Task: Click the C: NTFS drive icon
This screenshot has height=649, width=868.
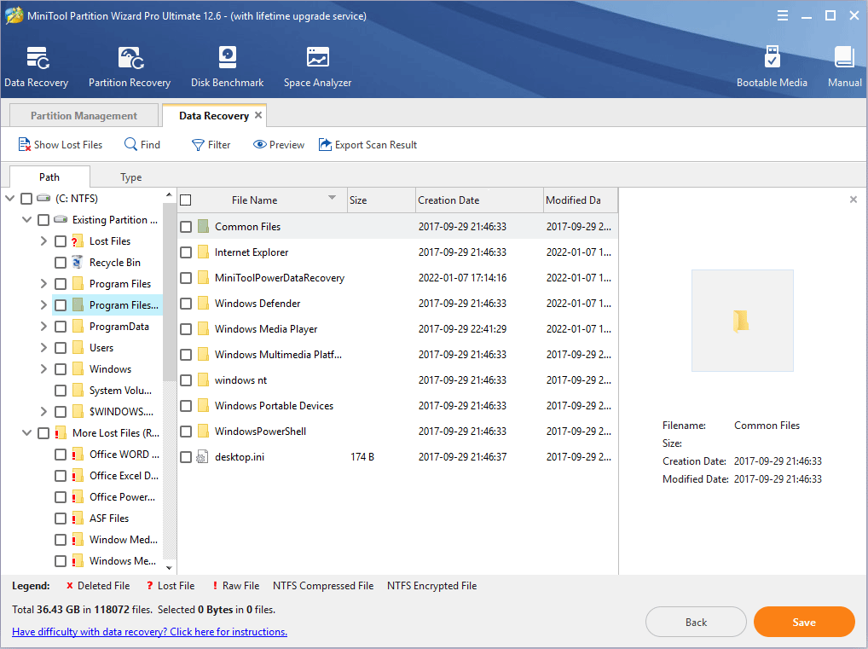Action: [x=43, y=198]
